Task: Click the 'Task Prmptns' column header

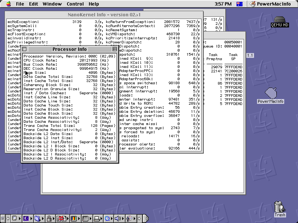Action: 214,57
